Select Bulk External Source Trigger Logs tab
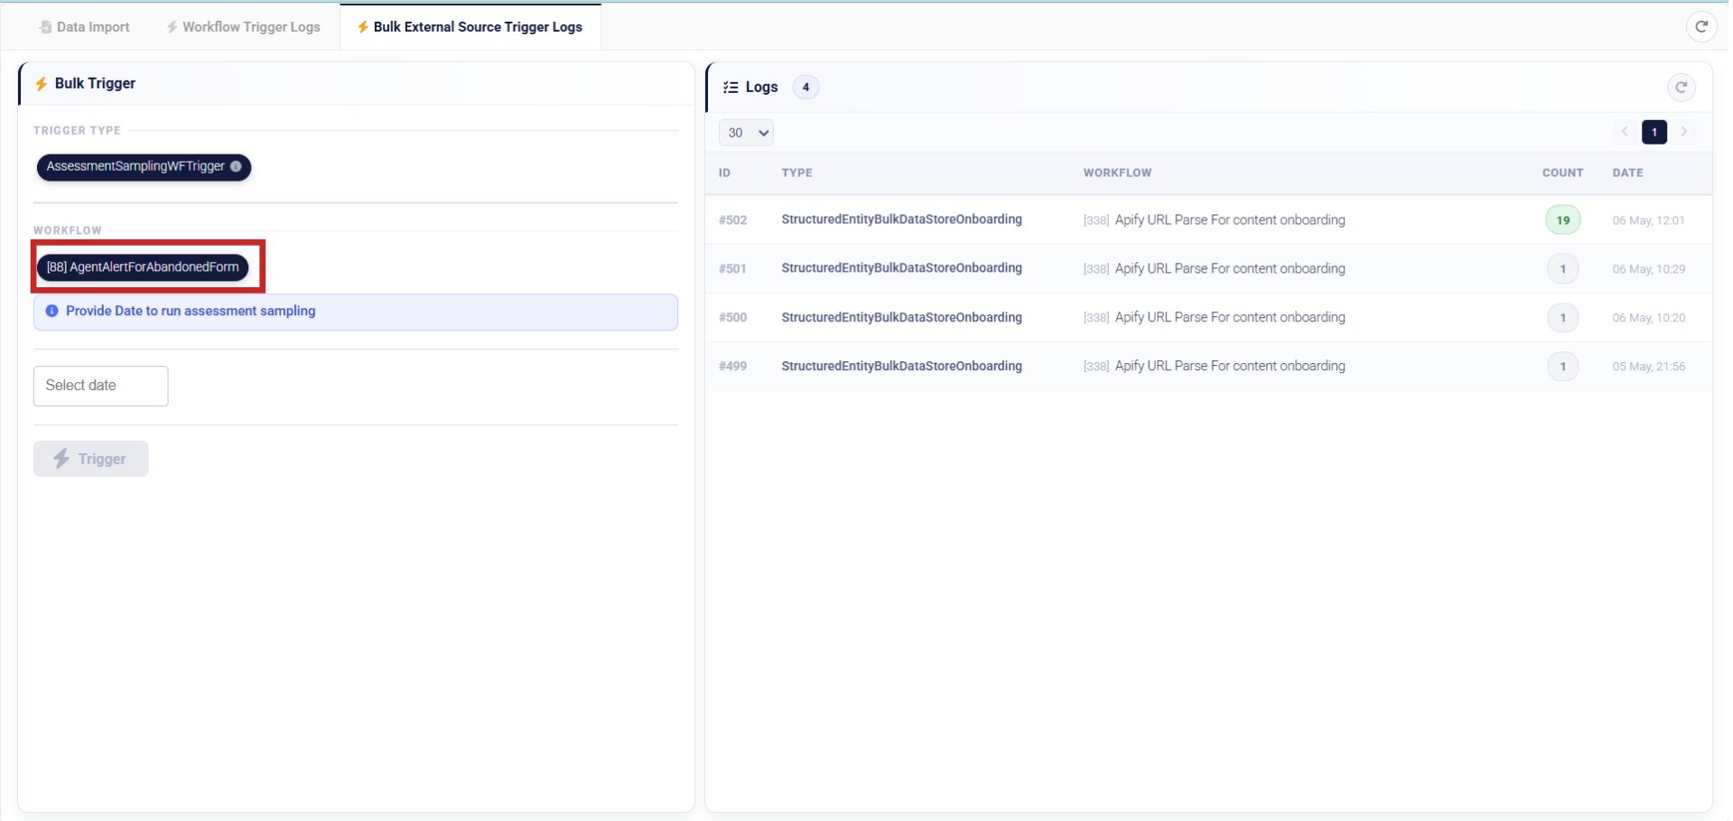The width and height of the screenshot is (1733, 821). coord(470,27)
